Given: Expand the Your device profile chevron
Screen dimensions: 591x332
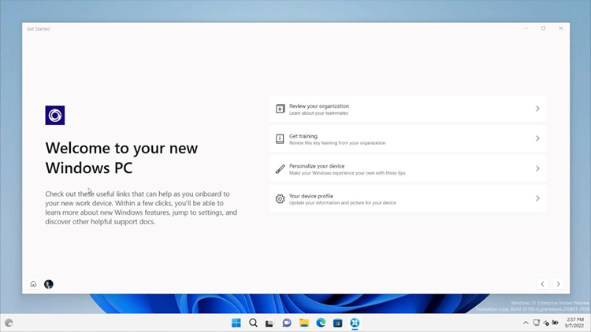Looking at the screenshot, I should click(537, 198).
